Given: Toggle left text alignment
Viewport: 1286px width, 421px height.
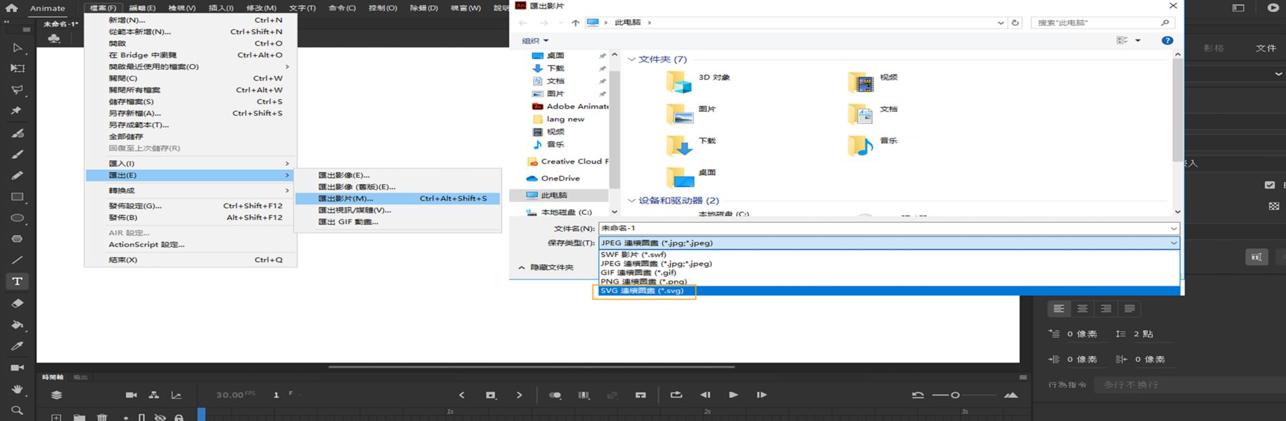Looking at the screenshot, I should pos(1058,309).
